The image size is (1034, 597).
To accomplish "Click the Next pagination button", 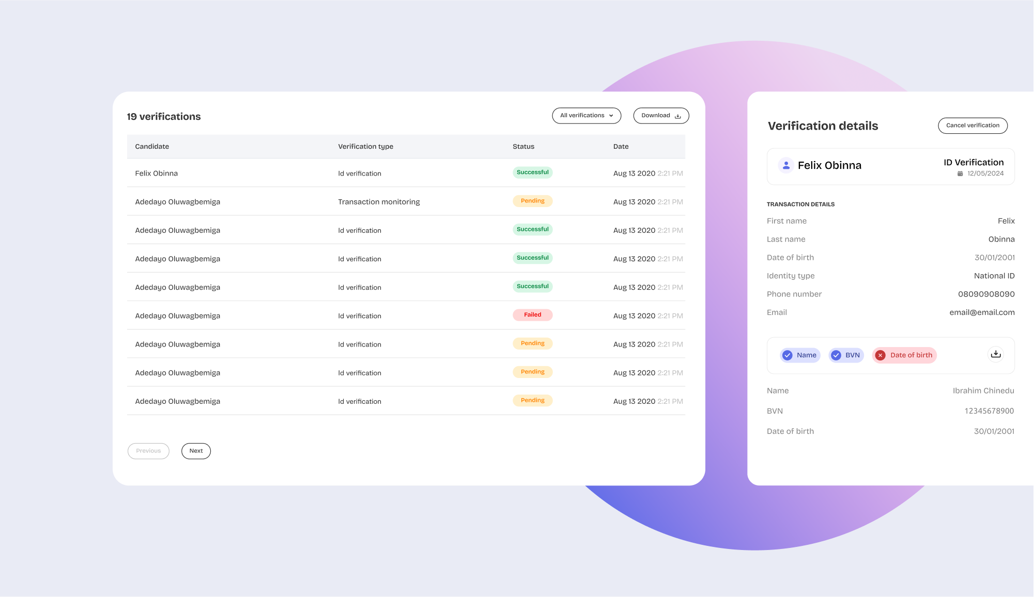I will pos(196,451).
